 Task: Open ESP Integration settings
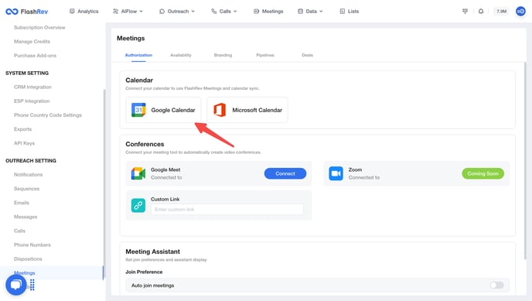pyautogui.click(x=32, y=101)
